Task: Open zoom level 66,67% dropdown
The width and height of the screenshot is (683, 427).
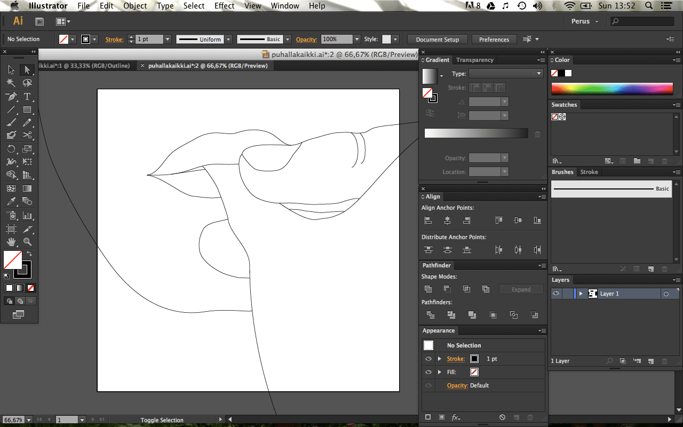Action: click(28, 420)
